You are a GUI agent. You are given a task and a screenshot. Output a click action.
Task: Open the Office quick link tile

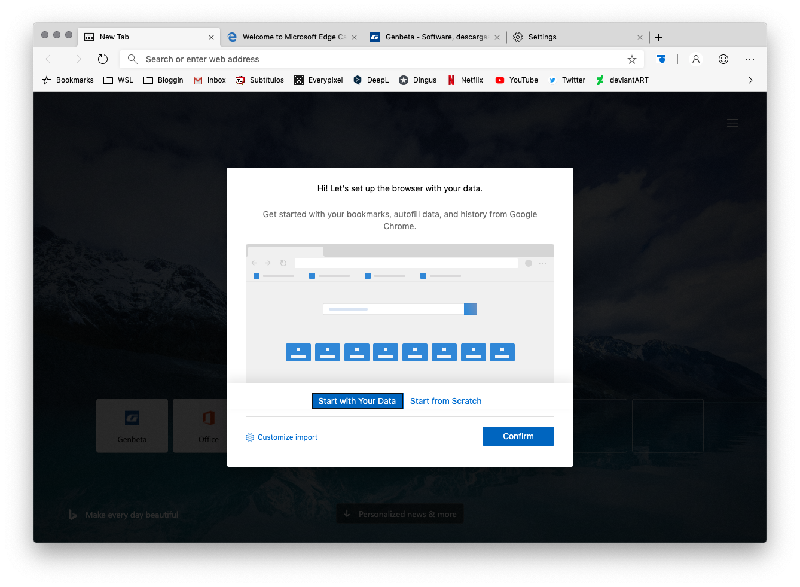tap(200, 425)
